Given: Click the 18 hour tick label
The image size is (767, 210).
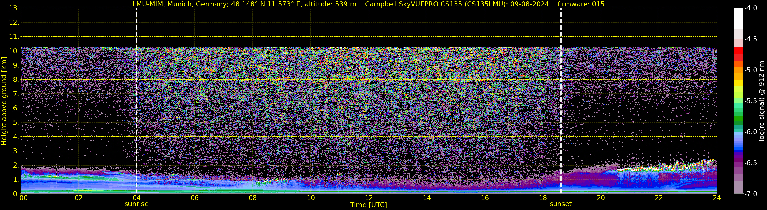Looking at the screenshot, I should tap(543, 198).
